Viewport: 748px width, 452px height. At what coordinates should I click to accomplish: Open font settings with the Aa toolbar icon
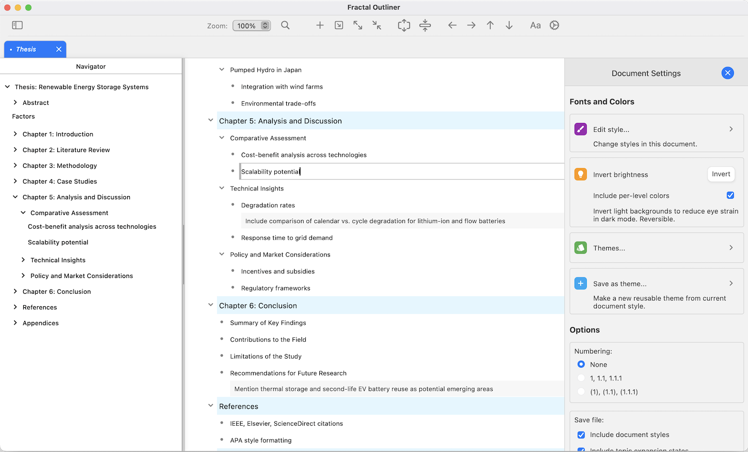[535, 25]
